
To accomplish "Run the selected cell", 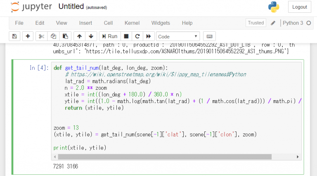I will point(110,36).
